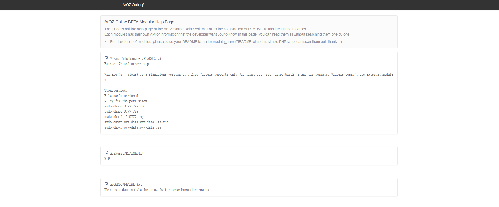Click the file icon beside 7-Zip File Manager README

point(107,58)
